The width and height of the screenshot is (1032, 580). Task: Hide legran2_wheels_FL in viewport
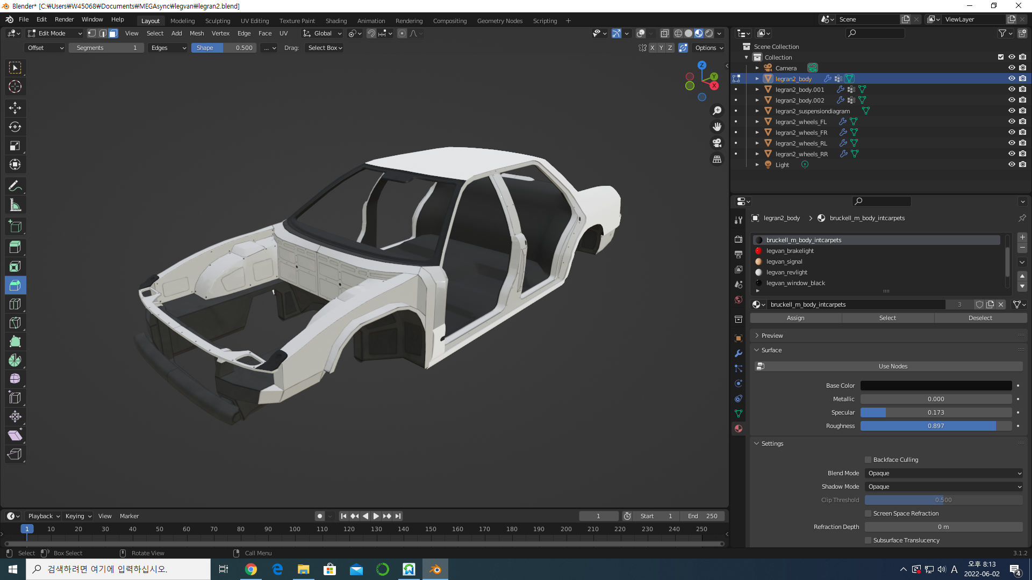[x=1011, y=122]
